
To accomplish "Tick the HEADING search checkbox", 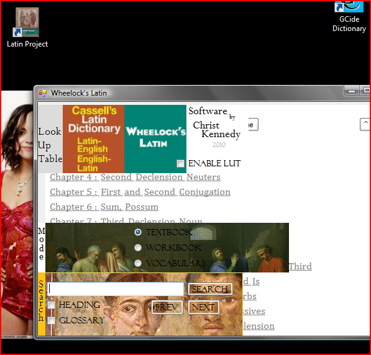I will pos(52,305).
